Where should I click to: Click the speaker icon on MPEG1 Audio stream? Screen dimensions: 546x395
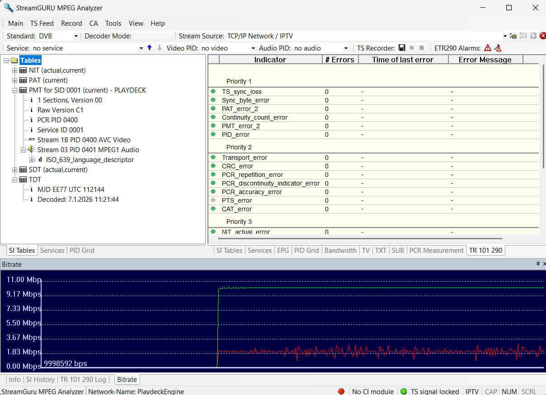point(31,150)
